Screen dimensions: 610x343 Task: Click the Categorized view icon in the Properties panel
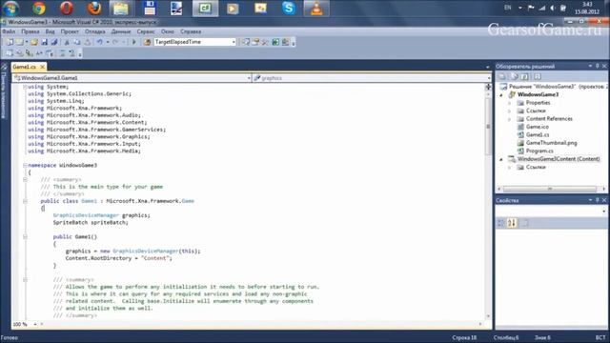click(501, 223)
